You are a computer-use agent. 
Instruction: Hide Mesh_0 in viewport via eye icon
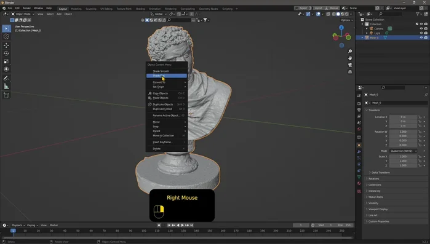click(x=421, y=37)
